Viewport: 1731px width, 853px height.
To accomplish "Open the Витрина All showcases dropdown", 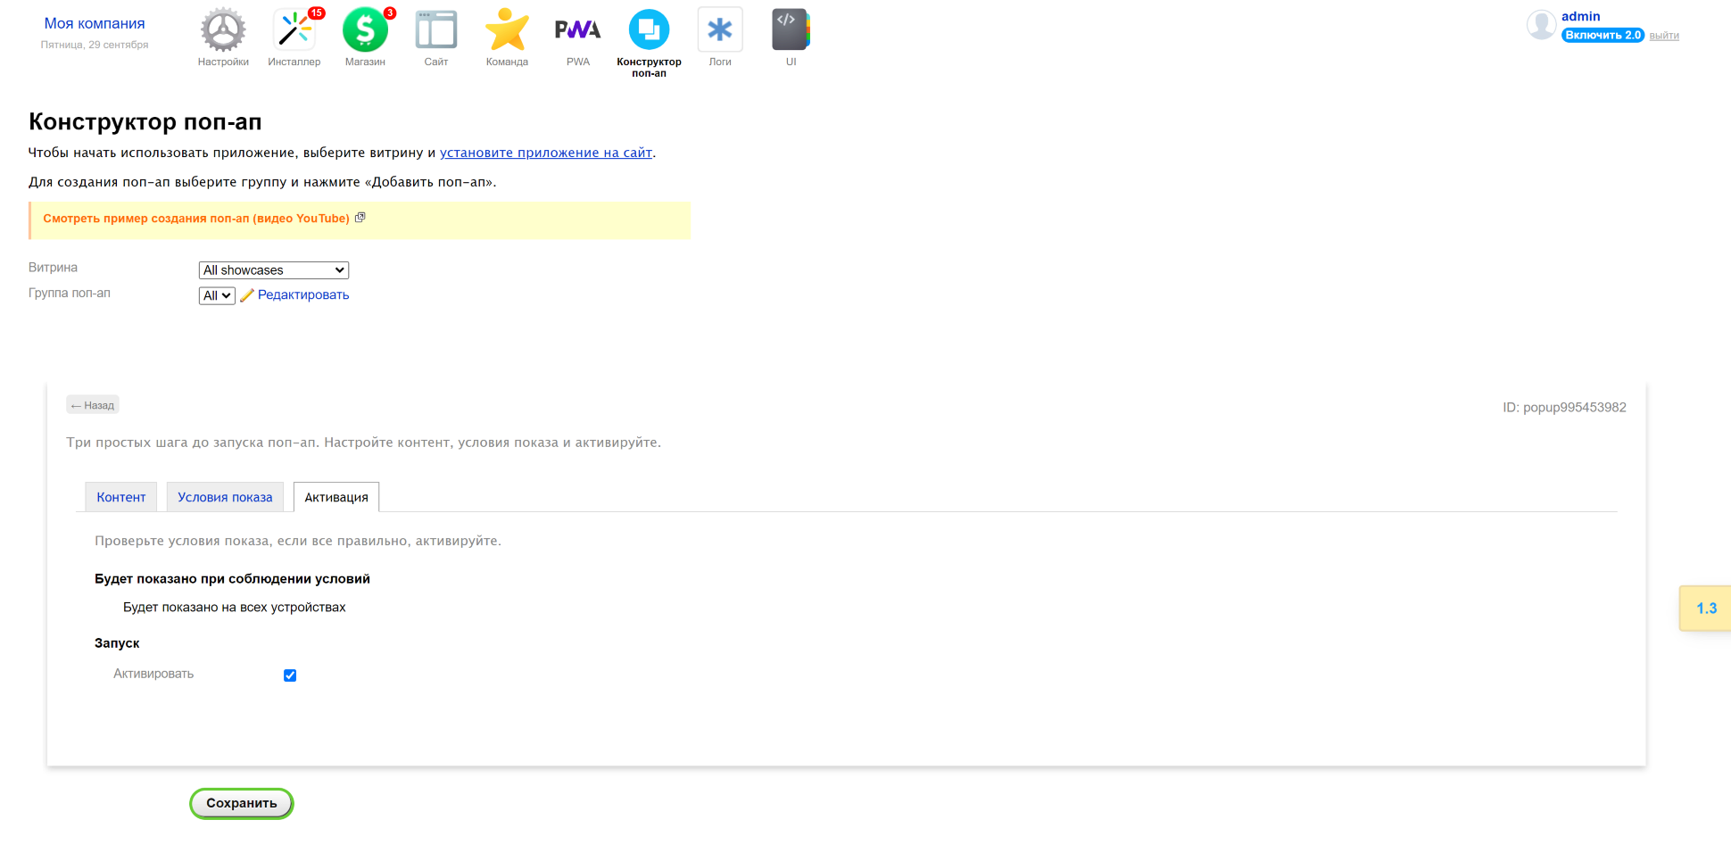I will click(x=273, y=270).
